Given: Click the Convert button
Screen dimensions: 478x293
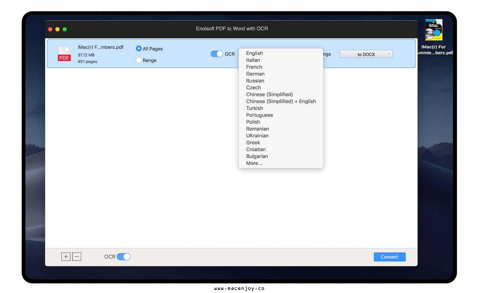Looking at the screenshot, I should click(x=390, y=257).
